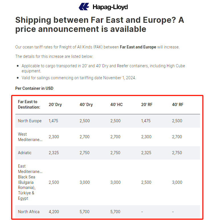Click the 'Far East to Destination:' header cell
Viewport: 212px width, 220px height.
pyautogui.click(x=29, y=104)
